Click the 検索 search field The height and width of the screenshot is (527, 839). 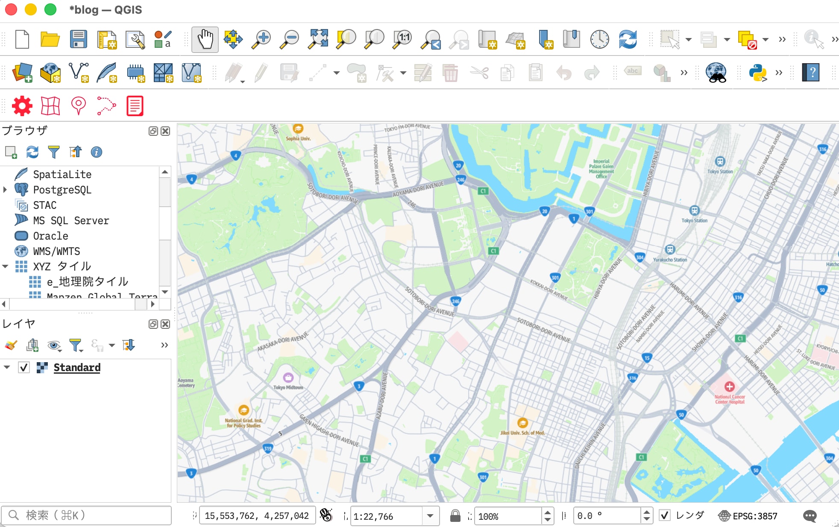(85, 515)
